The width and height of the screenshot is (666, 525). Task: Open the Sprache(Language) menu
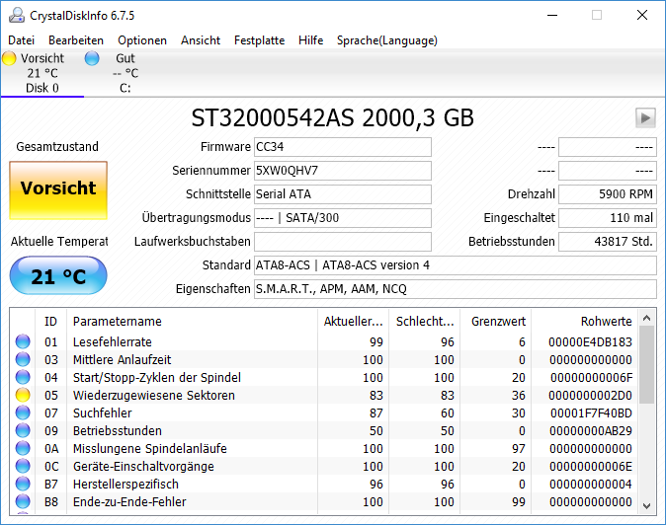point(387,40)
